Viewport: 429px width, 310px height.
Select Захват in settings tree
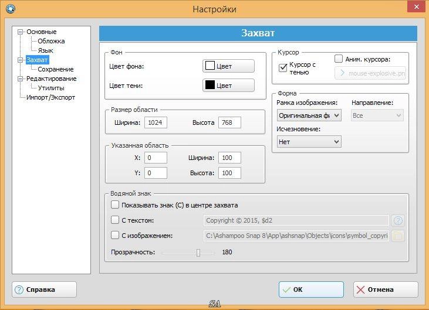37,60
